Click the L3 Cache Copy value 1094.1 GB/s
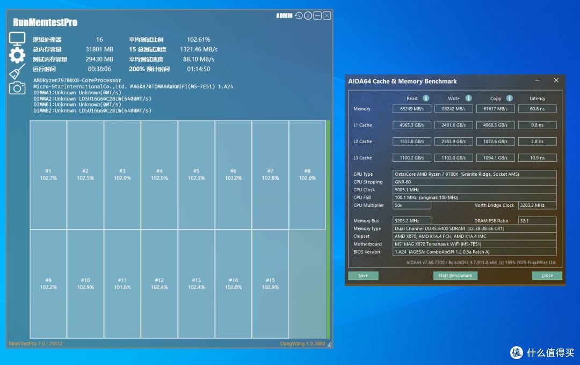The height and width of the screenshot is (365, 580). pos(495,158)
